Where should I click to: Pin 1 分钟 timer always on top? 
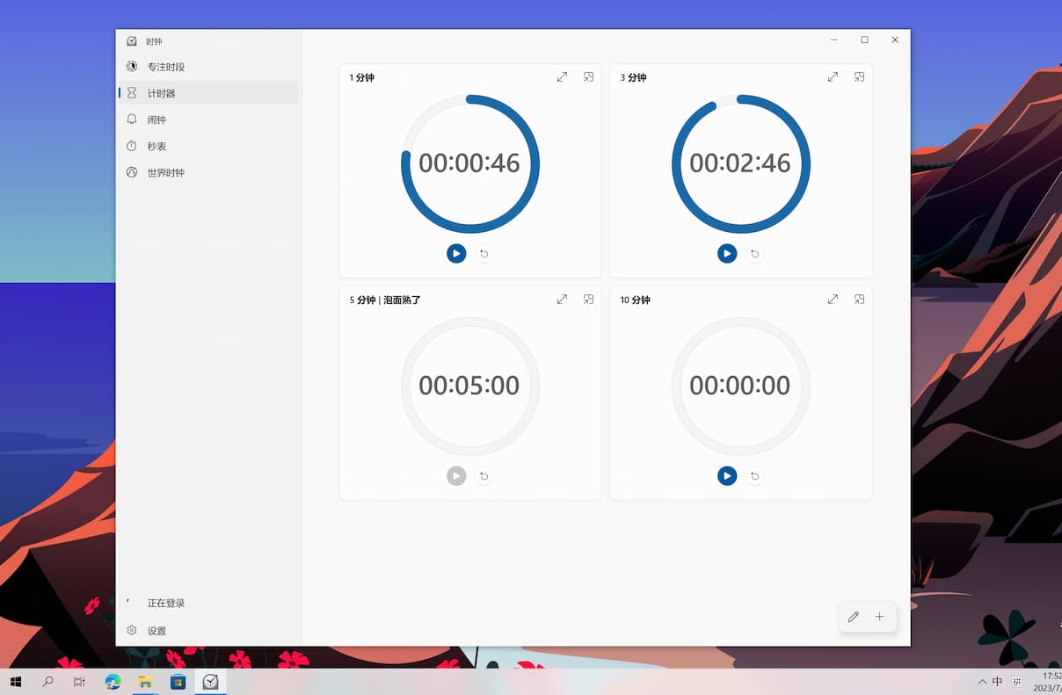point(588,77)
